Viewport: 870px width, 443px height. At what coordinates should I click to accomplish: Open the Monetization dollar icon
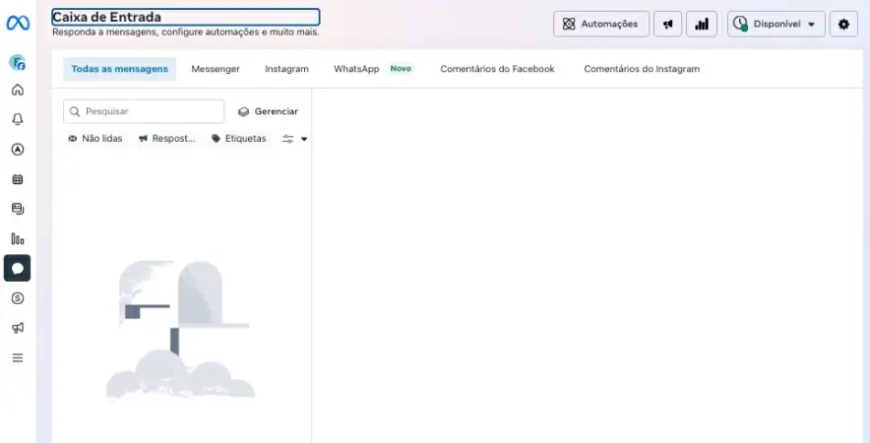pos(18,298)
